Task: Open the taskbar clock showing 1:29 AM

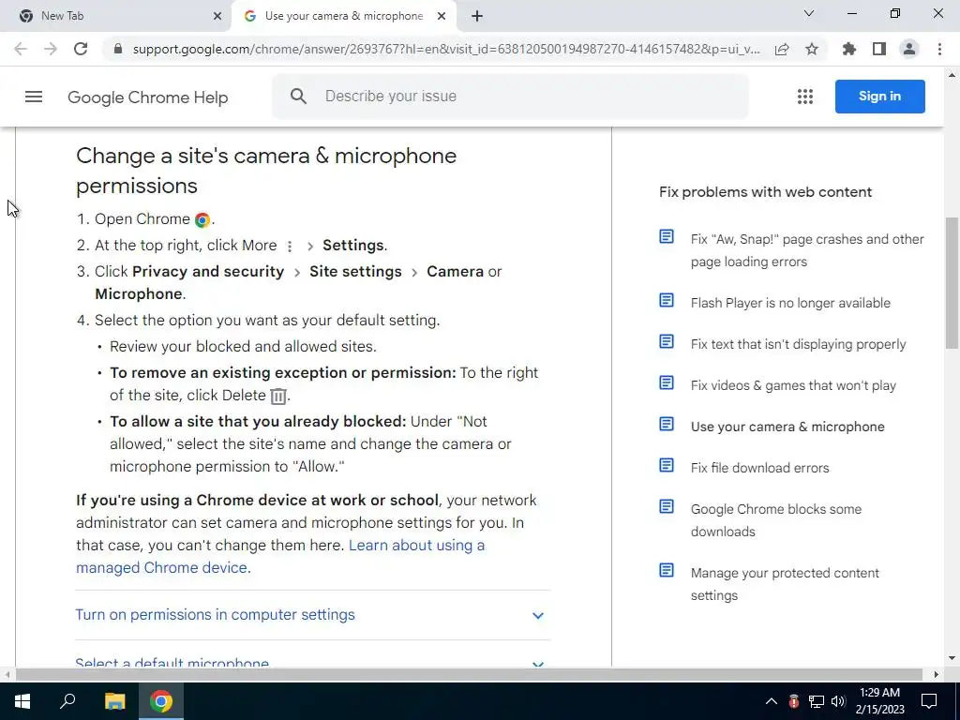Action: 879,701
